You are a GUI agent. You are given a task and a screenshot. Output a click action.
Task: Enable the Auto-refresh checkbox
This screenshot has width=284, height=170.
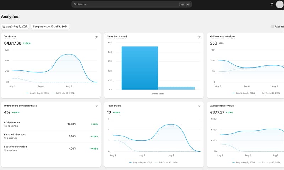tap(273, 27)
